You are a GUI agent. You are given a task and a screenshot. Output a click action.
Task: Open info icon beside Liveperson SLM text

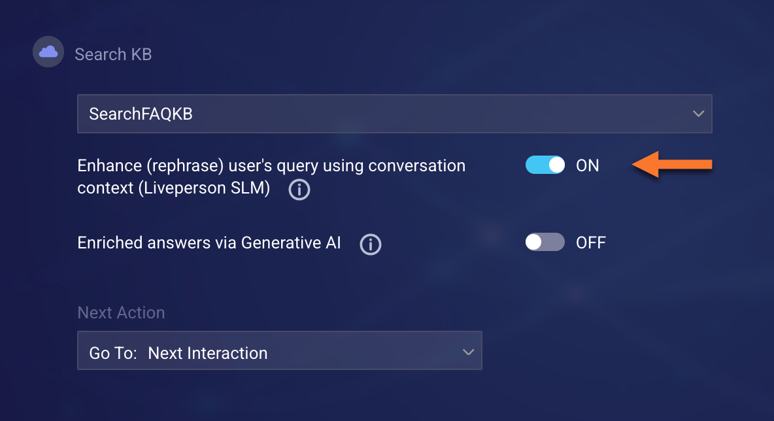[x=299, y=190]
